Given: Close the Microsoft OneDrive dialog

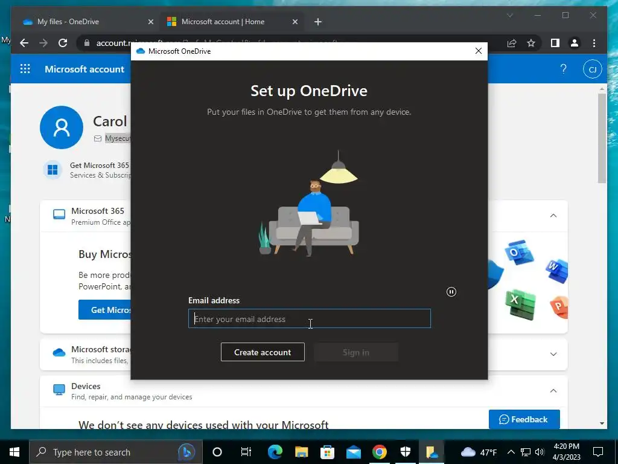Looking at the screenshot, I should click(479, 51).
